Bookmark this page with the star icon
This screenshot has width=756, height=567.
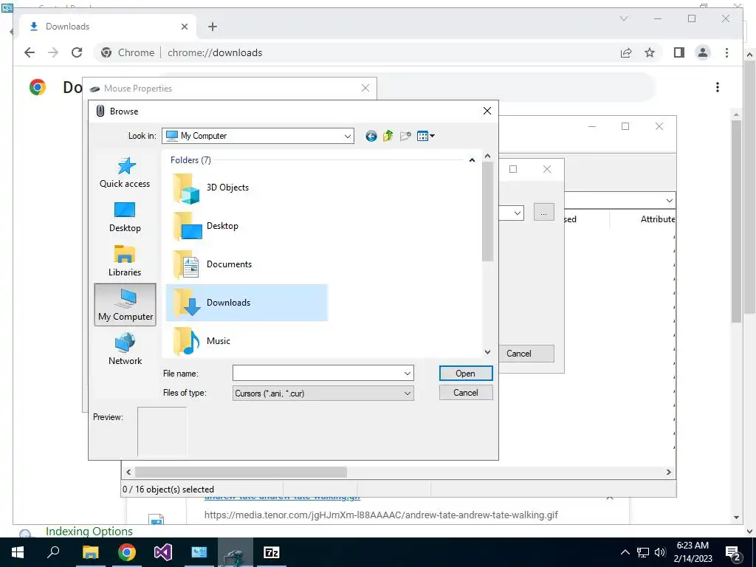650,52
